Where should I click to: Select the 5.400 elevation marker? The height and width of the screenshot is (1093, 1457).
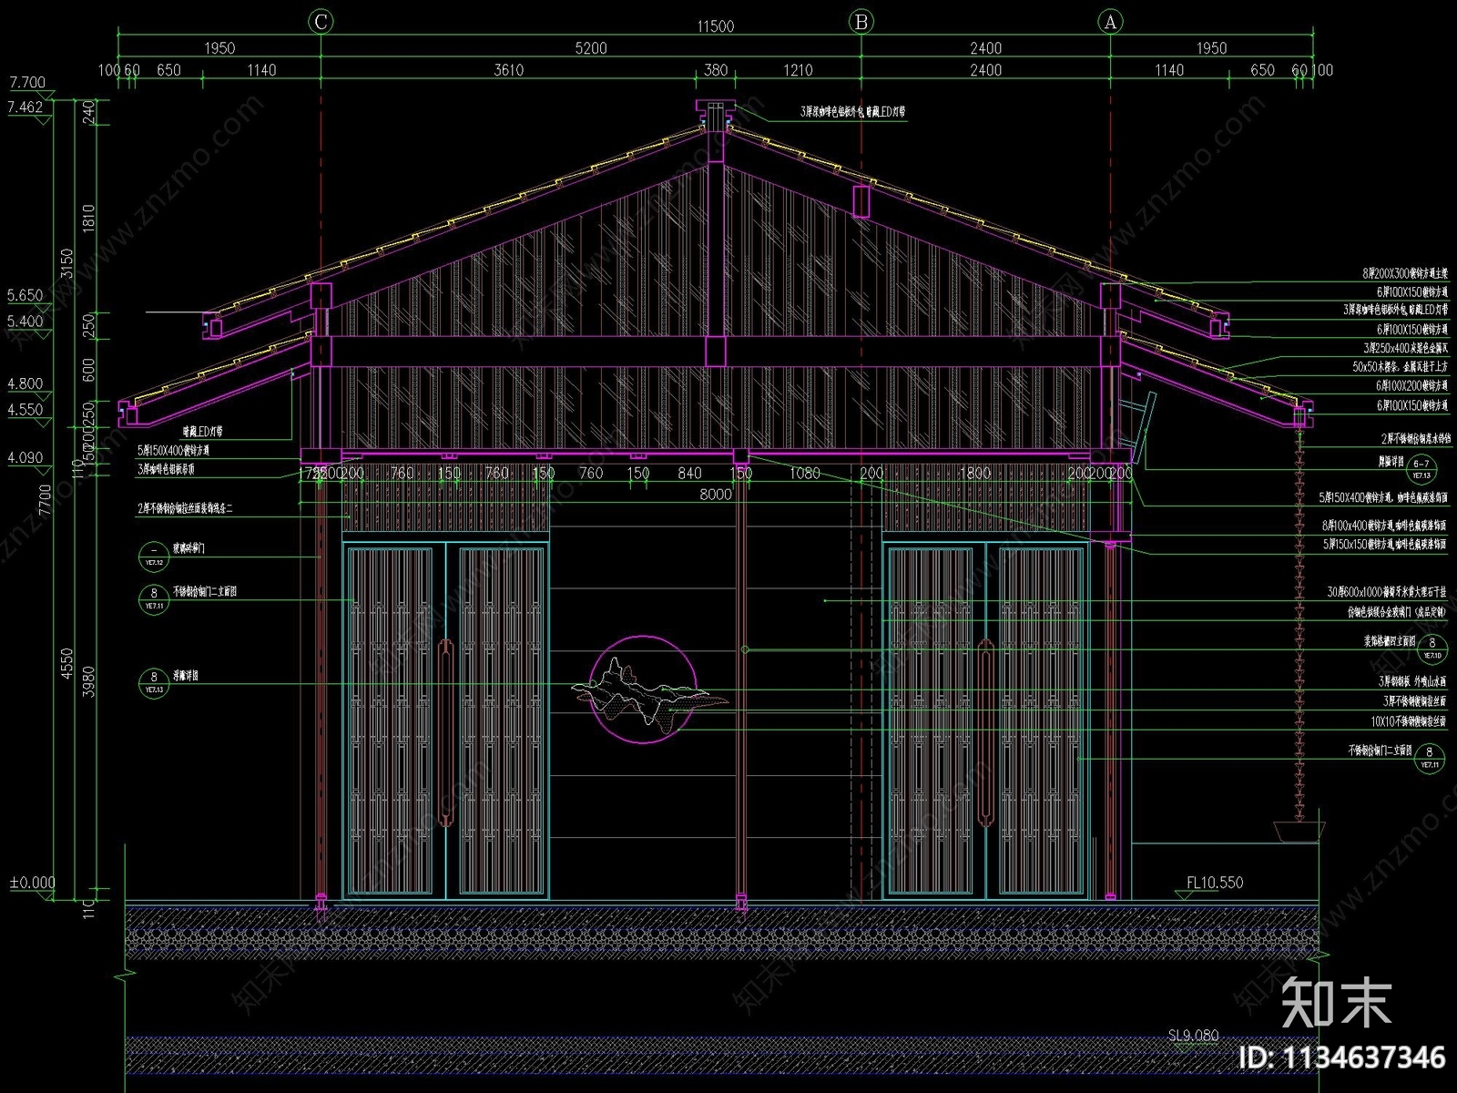(x=25, y=322)
